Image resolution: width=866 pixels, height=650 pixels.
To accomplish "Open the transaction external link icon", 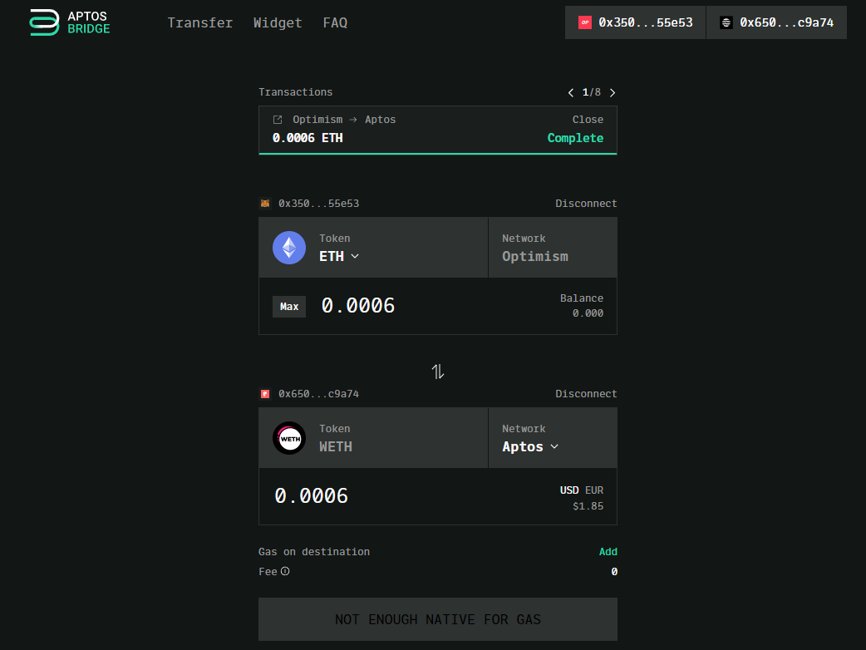I will tap(278, 120).
